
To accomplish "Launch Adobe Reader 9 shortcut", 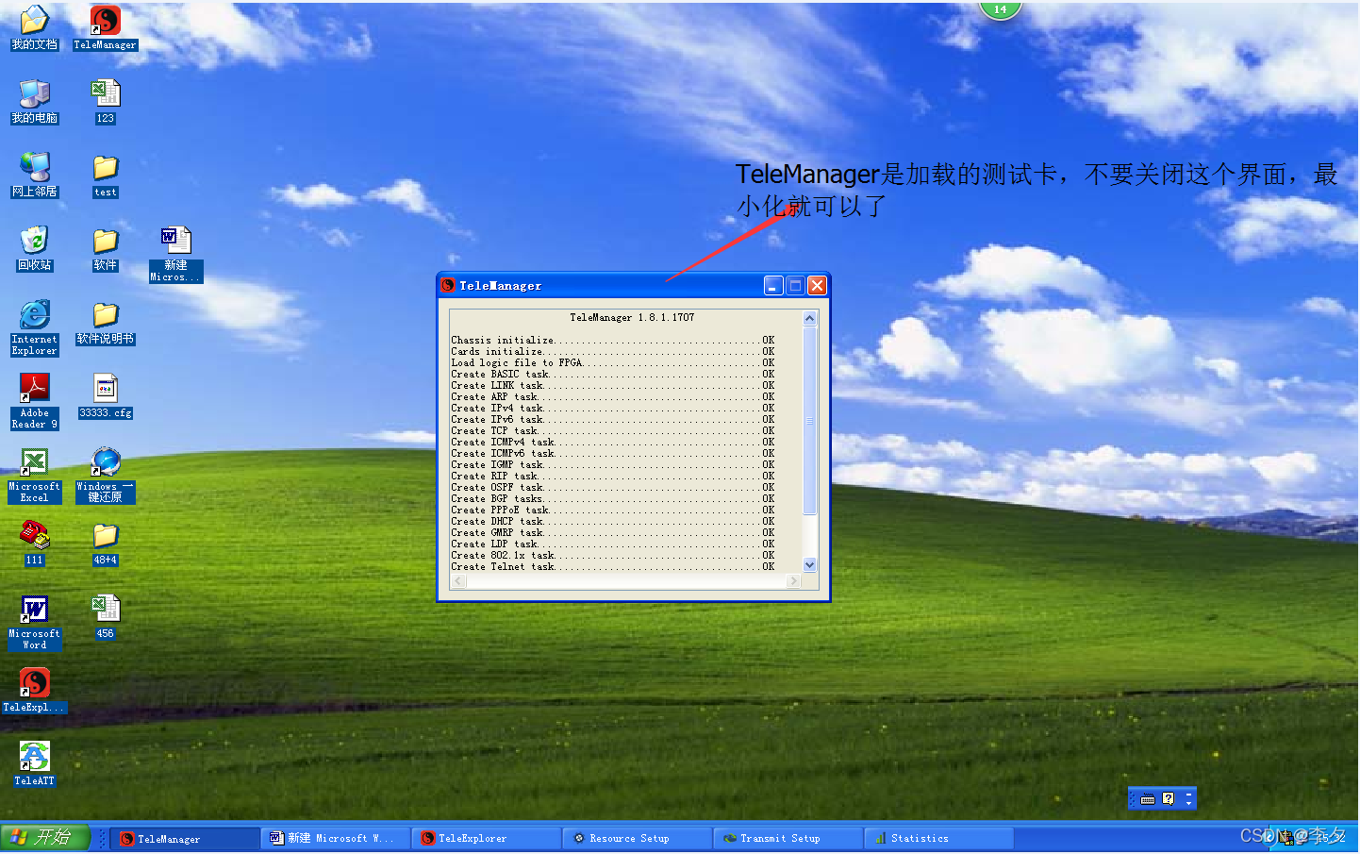I will (x=34, y=400).
